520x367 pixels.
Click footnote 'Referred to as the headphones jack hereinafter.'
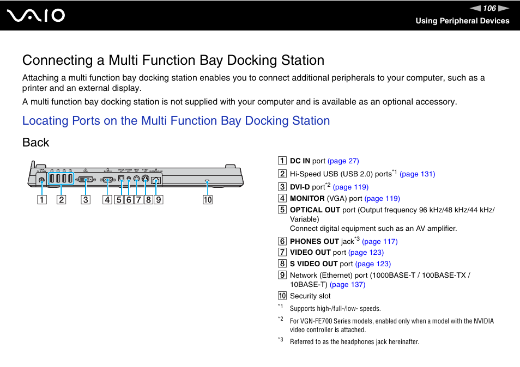click(354, 342)
